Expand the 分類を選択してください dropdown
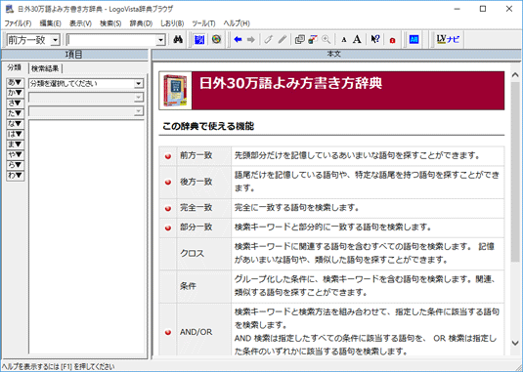The width and height of the screenshot is (523, 372). [x=86, y=83]
